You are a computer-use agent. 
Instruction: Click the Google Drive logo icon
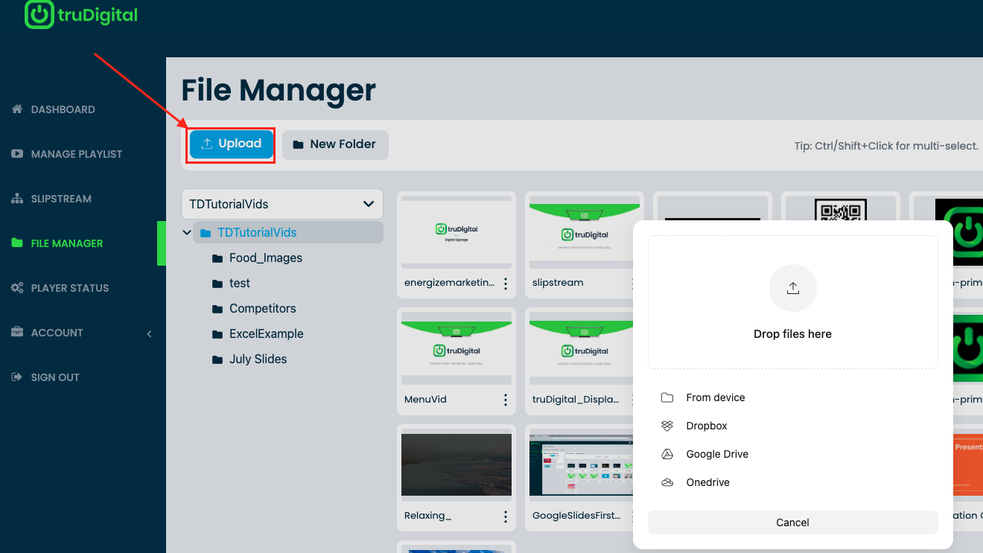[x=667, y=454]
